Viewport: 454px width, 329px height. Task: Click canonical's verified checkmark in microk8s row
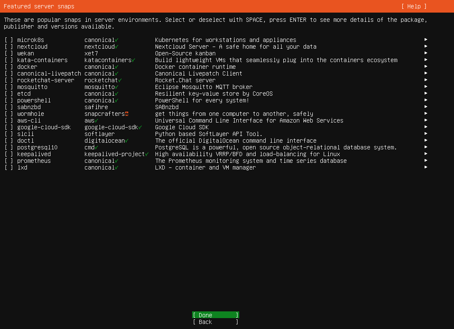pyautogui.click(x=116, y=40)
